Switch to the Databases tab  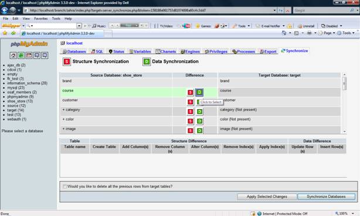[x=74, y=52]
